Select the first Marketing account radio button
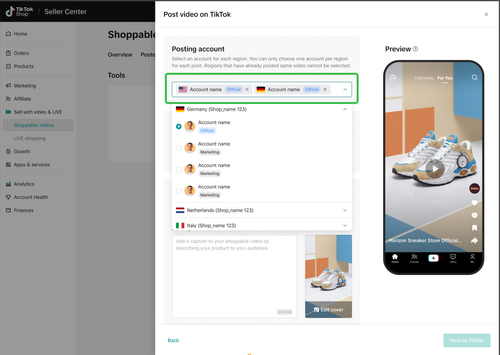500x355 pixels. (179, 148)
